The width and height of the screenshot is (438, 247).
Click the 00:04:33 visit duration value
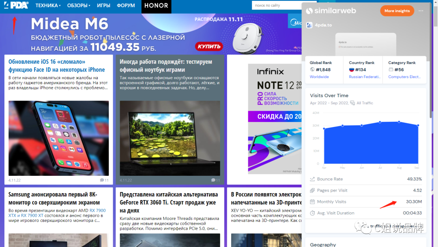coord(412,213)
